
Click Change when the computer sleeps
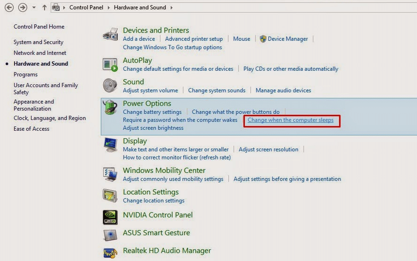(290, 120)
